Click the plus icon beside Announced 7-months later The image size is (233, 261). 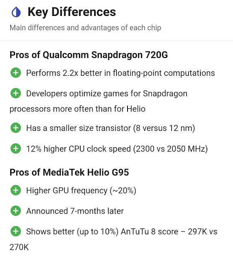[16, 211]
